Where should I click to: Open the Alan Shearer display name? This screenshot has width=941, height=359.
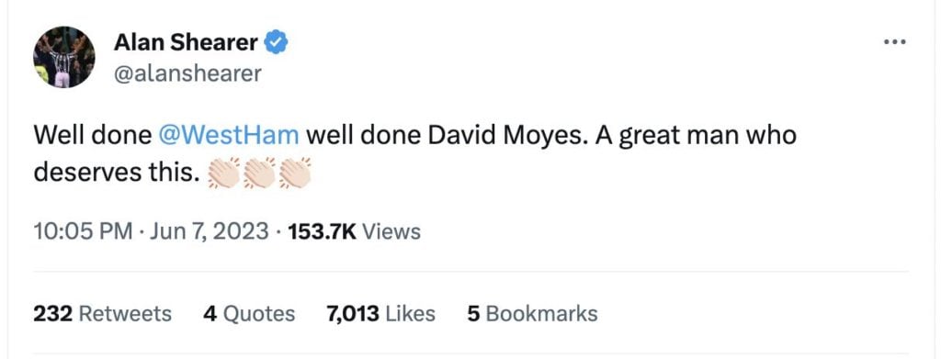[186, 42]
